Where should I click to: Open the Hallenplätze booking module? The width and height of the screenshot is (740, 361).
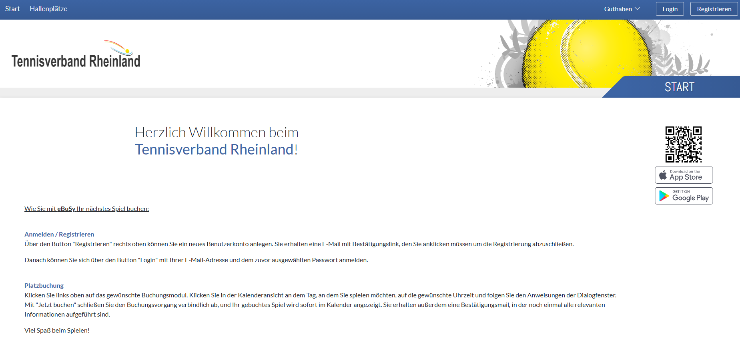pos(48,9)
